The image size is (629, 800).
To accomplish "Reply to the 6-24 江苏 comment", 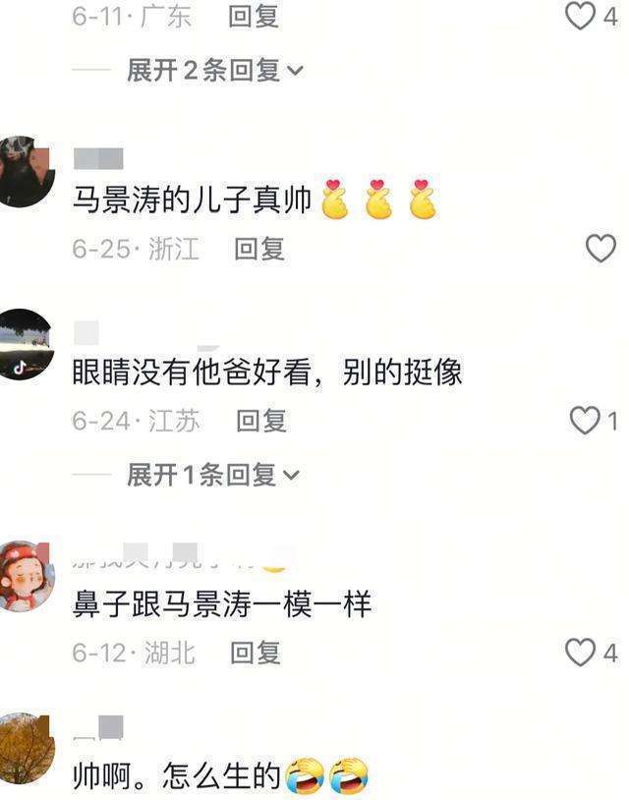I will pyautogui.click(x=261, y=422).
